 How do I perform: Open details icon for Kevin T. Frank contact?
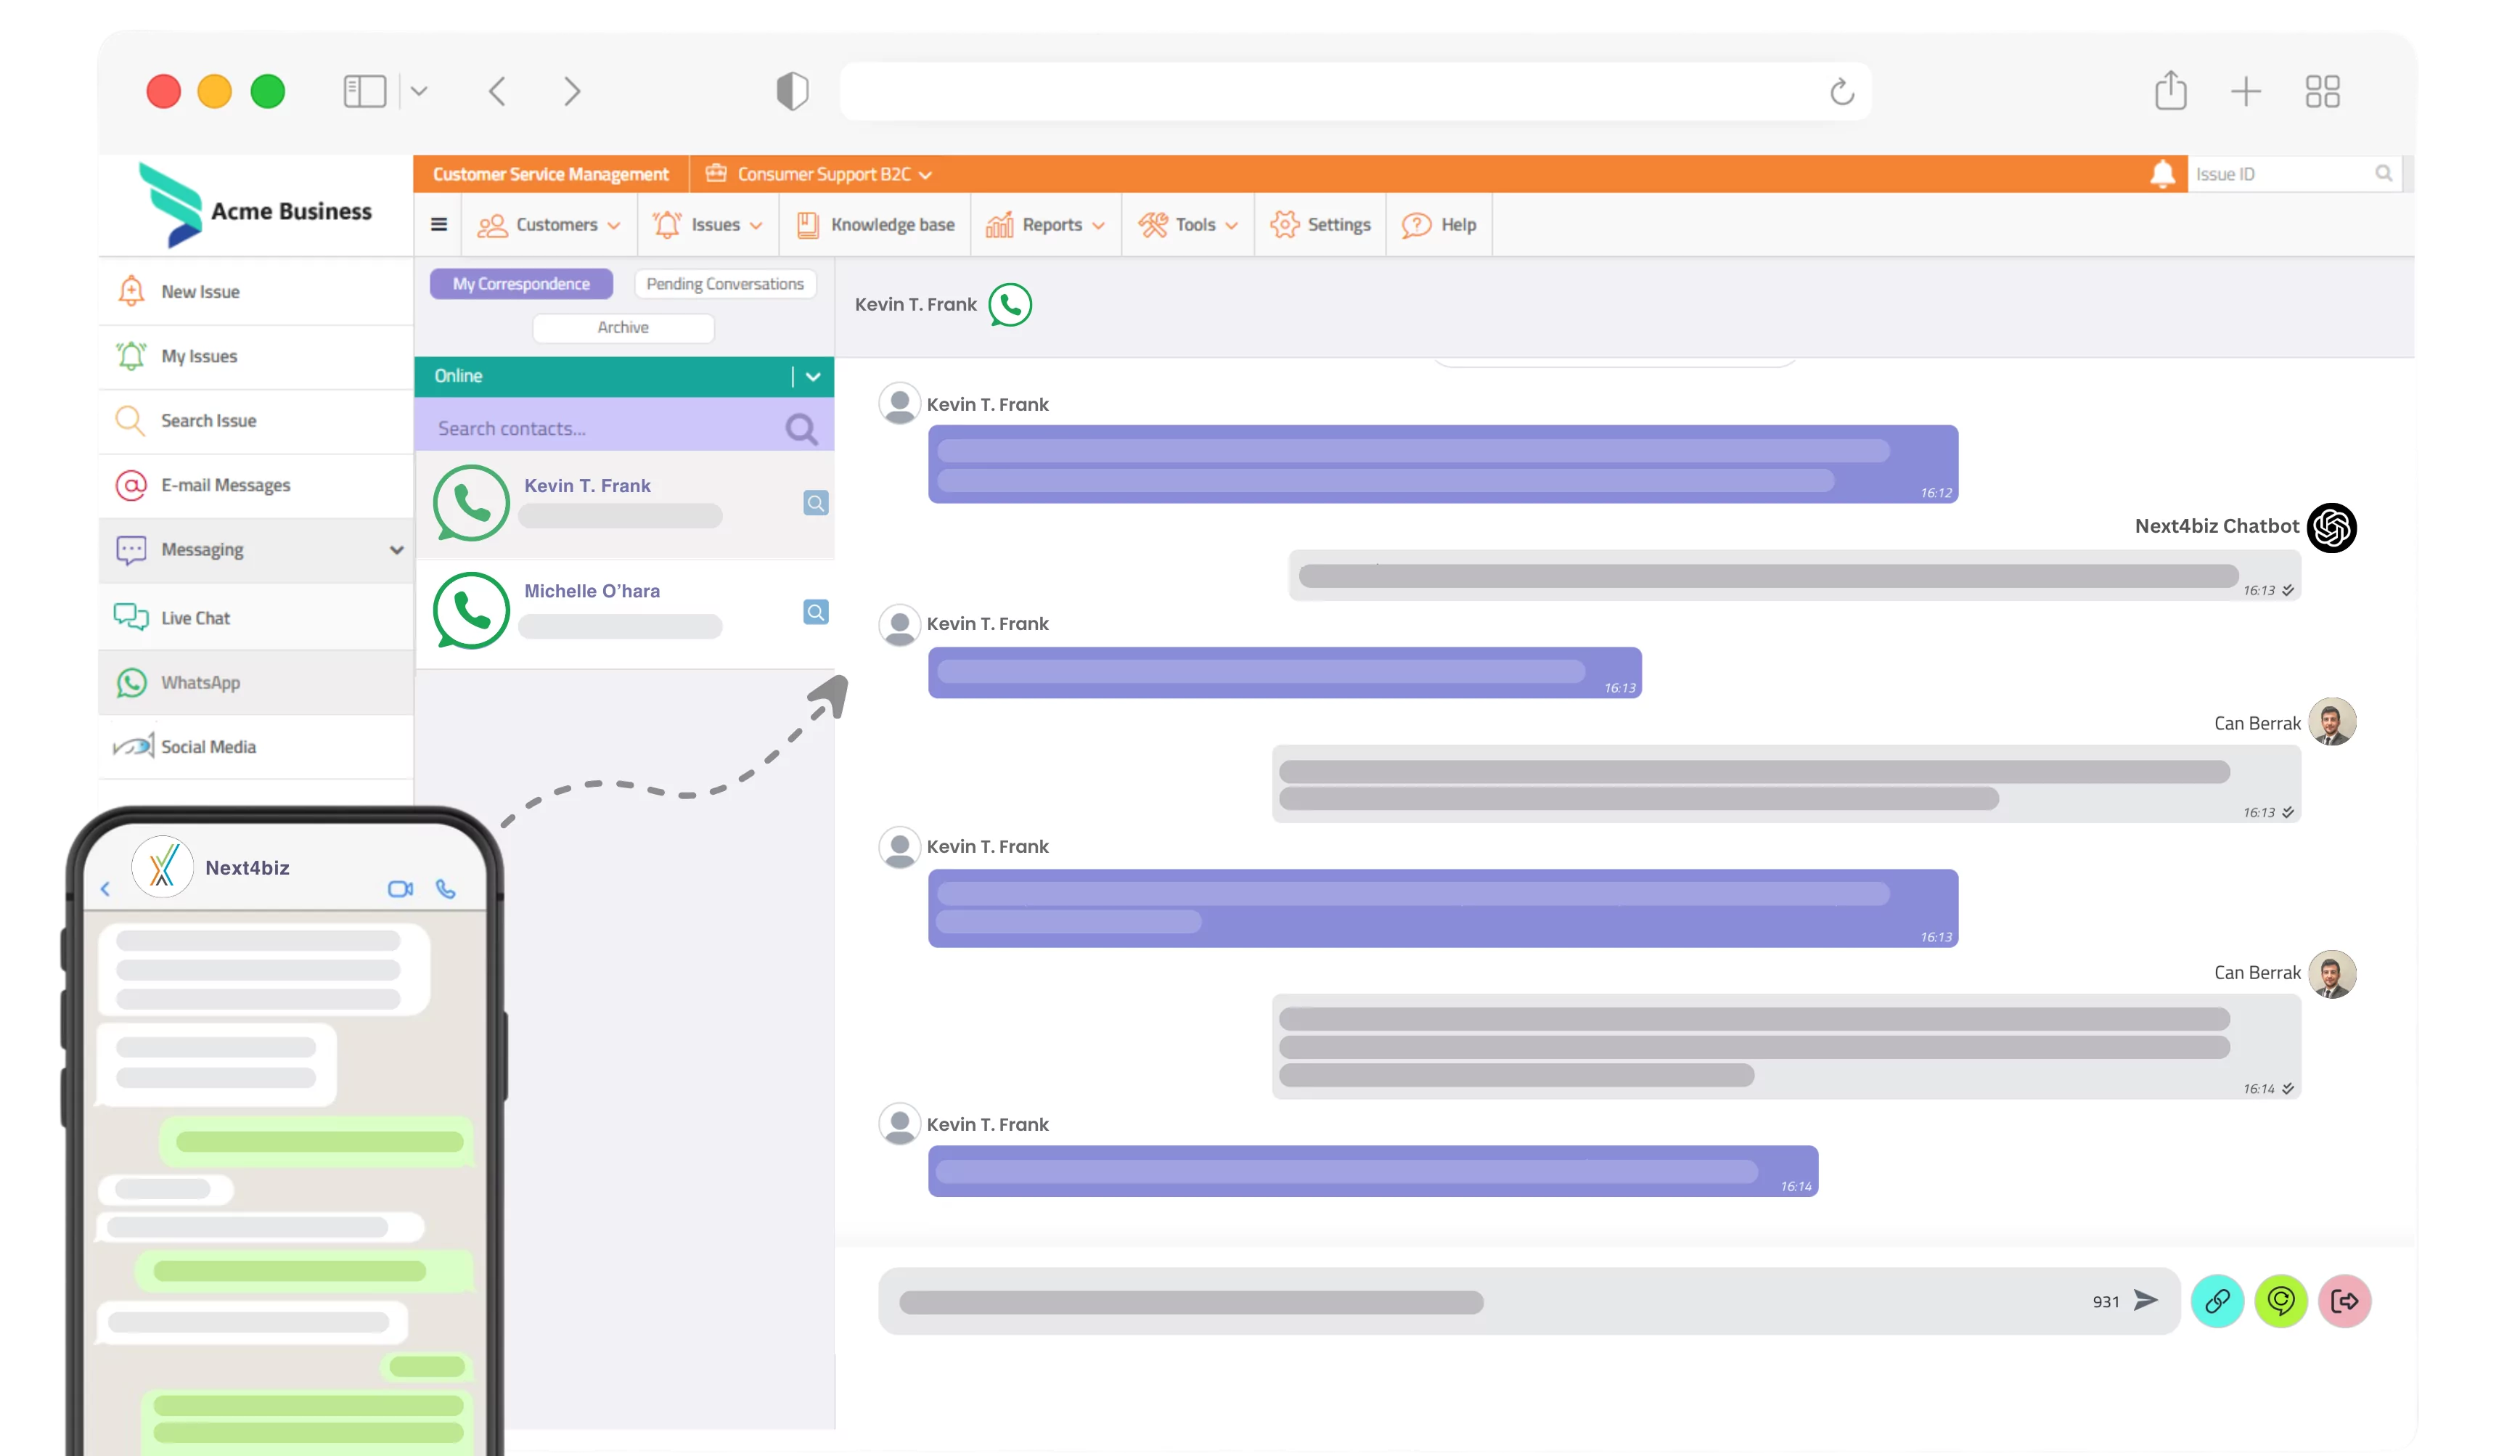click(816, 503)
